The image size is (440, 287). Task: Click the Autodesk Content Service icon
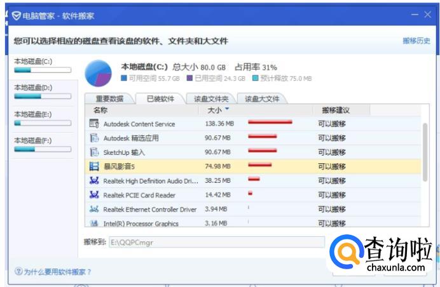(94, 123)
